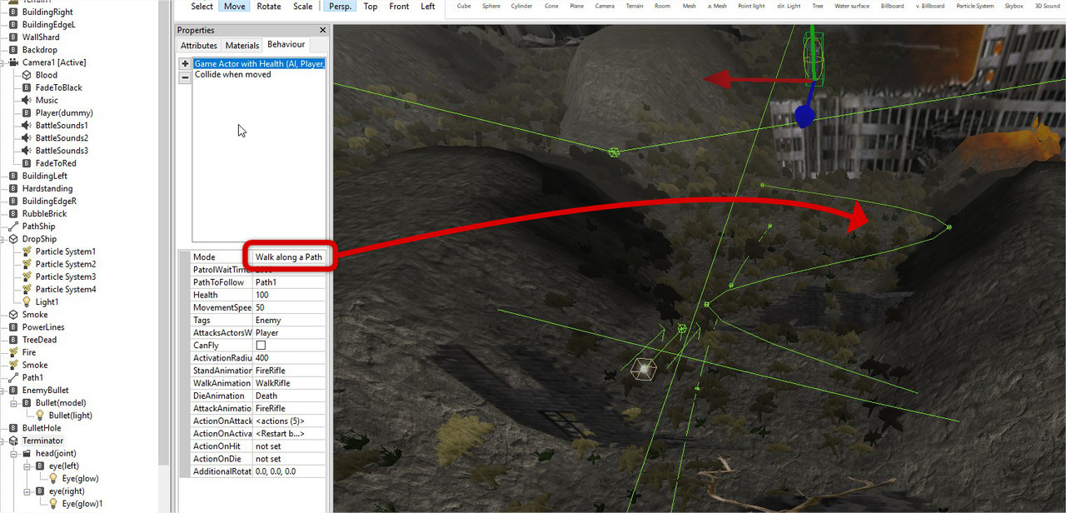Switch to Select mode
Image resolution: width=1066 pixels, height=513 pixels.
pos(202,6)
